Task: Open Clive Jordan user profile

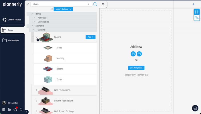Action: [x=10, y=103]
